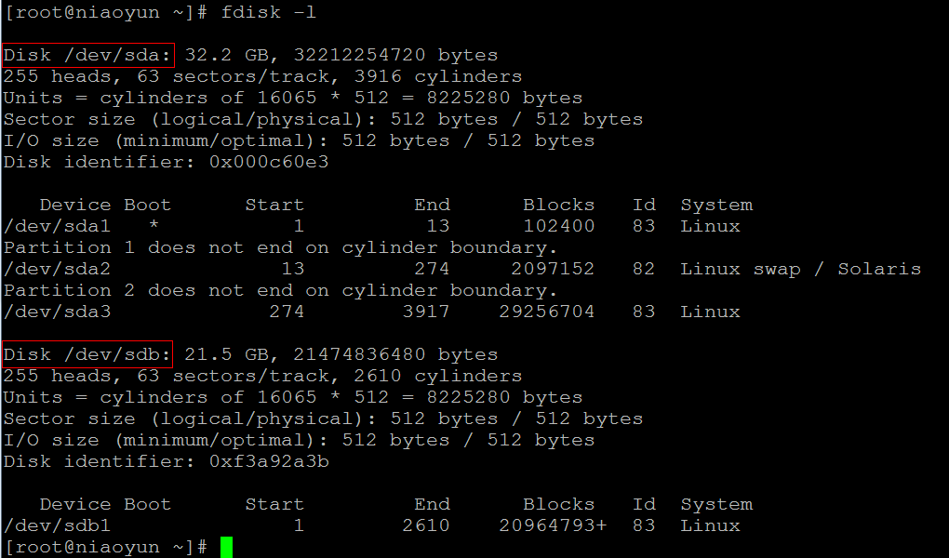Click the 'System' header in the sda table
The width and height of the screenshot is (949, 558).
pyautogui.click(x=716, y=205)
